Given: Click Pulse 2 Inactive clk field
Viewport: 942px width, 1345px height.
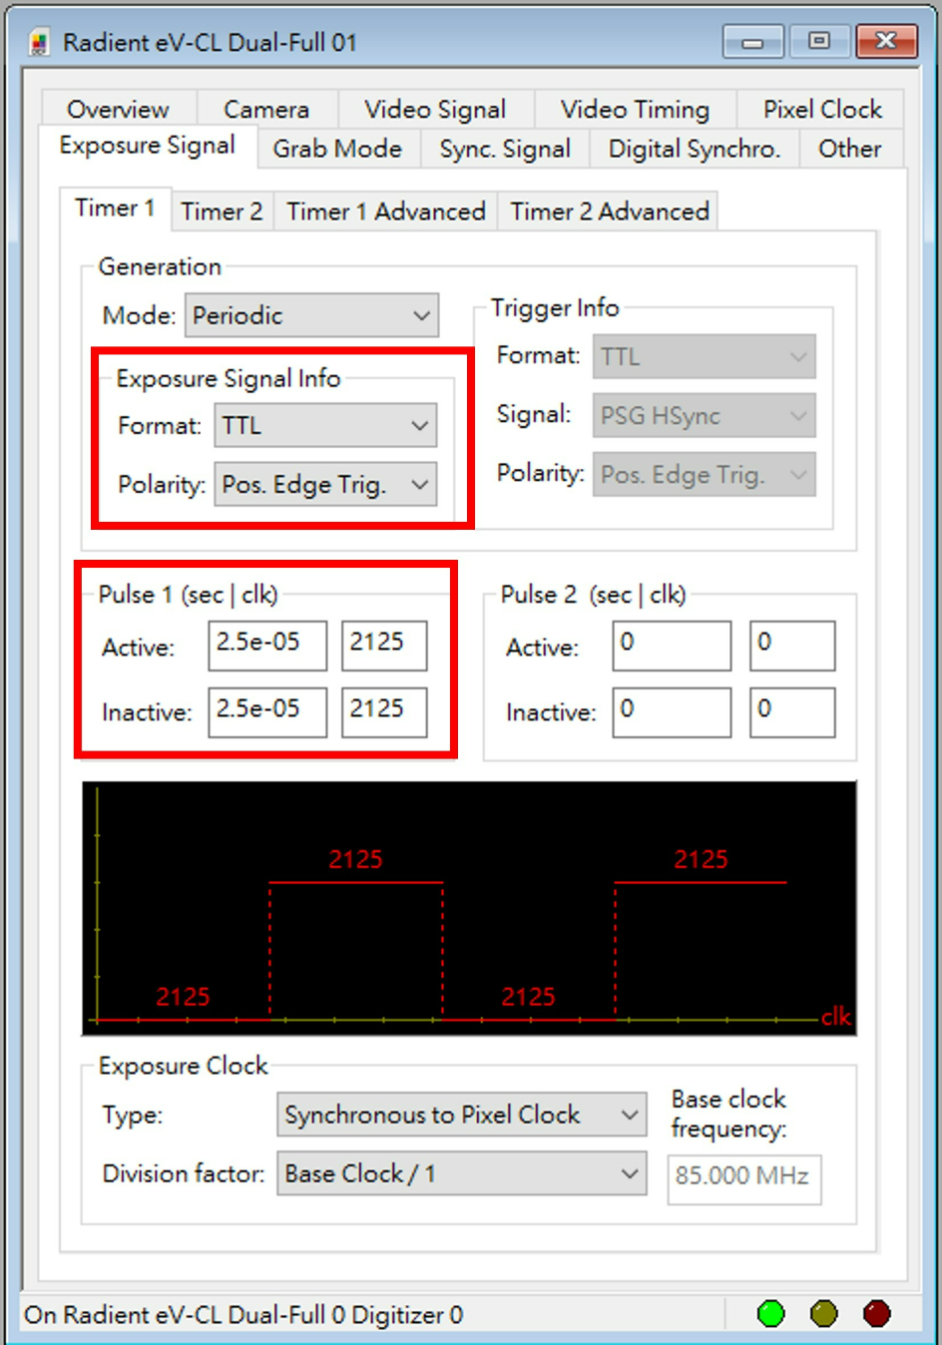Looking at the screenshot, I should (792, 712).
